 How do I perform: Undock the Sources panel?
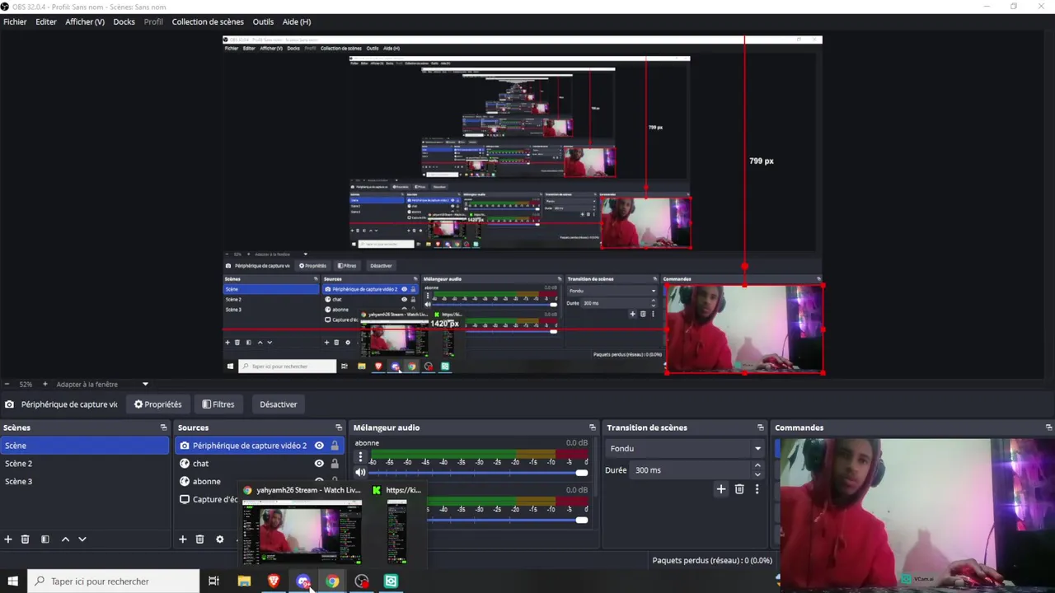(339, 427)
